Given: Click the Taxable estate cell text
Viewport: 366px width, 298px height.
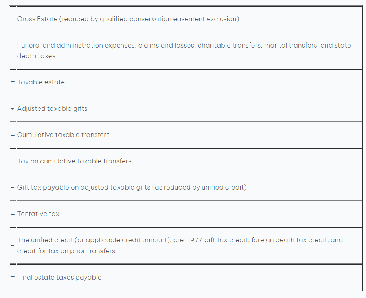Looking at the screenshot, I should coord(41,82).
